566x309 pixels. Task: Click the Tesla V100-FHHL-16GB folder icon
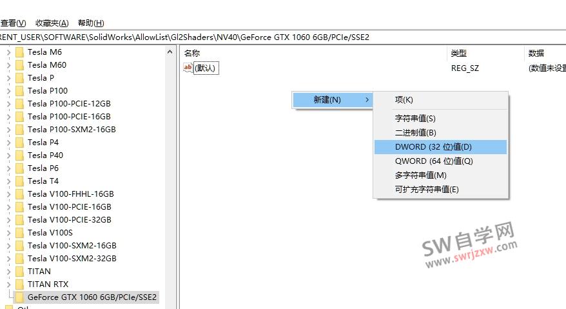click(20, 194)
